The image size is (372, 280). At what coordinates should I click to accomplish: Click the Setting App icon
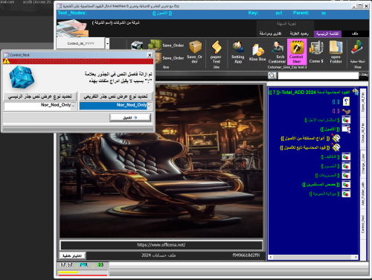238,52
